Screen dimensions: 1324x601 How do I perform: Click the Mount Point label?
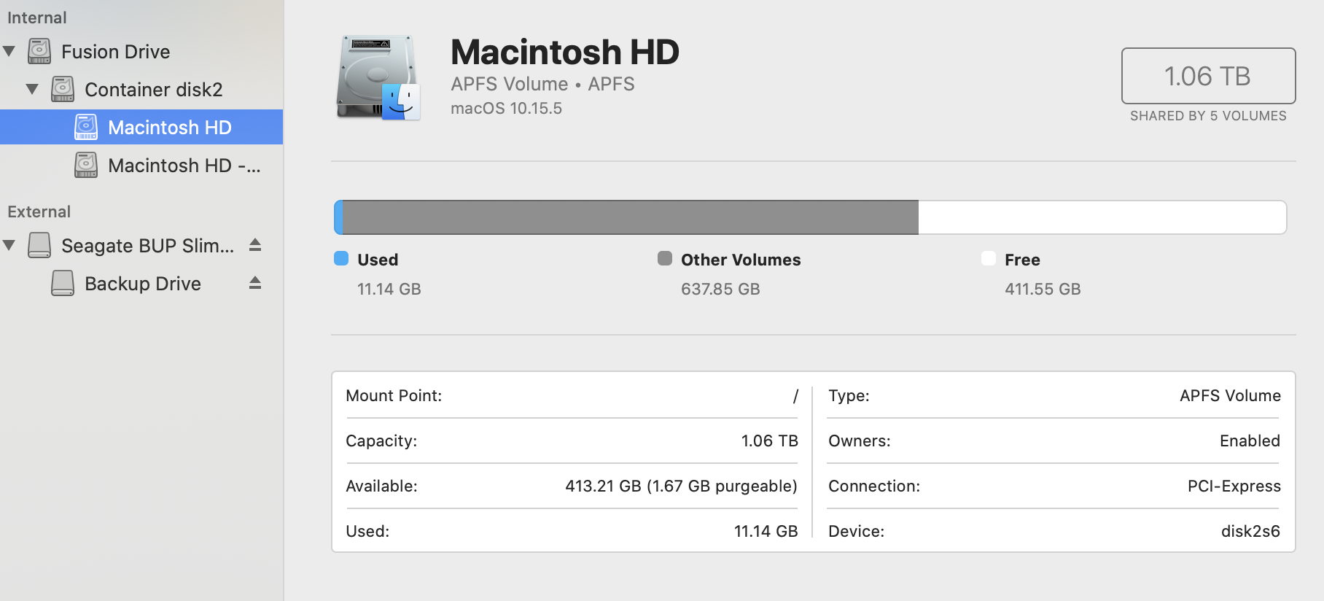coord(394,395)
